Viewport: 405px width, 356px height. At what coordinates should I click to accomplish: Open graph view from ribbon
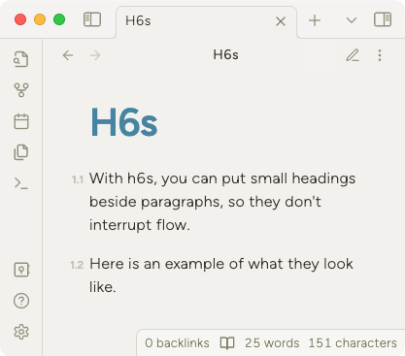click(21, 90)
